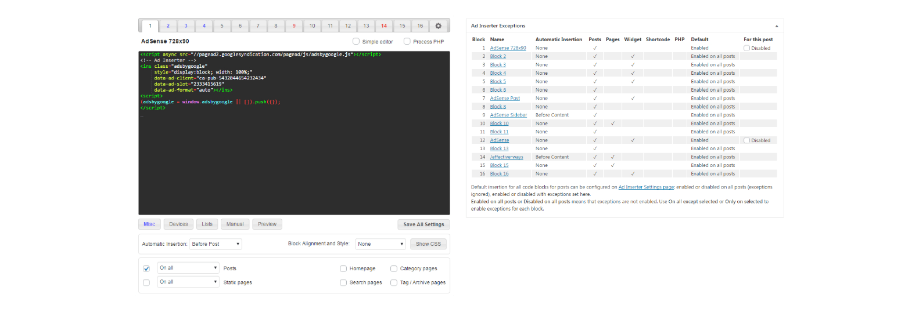Image resolution: width=919 pixels, height=312 pixels.
Task: Enable the Process PHP checkbox
Action: pos(407,41)
